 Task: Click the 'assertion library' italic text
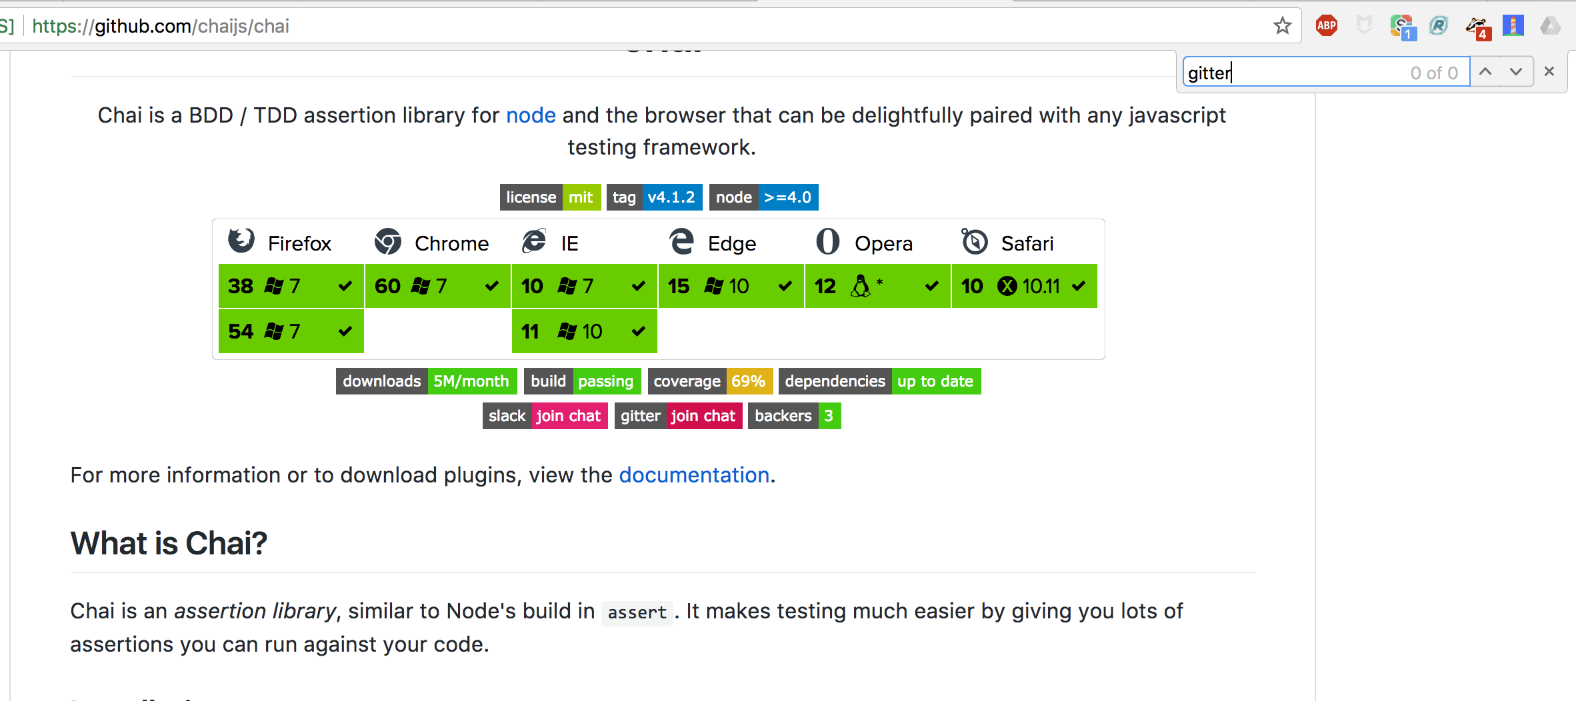tap(255, 611)
